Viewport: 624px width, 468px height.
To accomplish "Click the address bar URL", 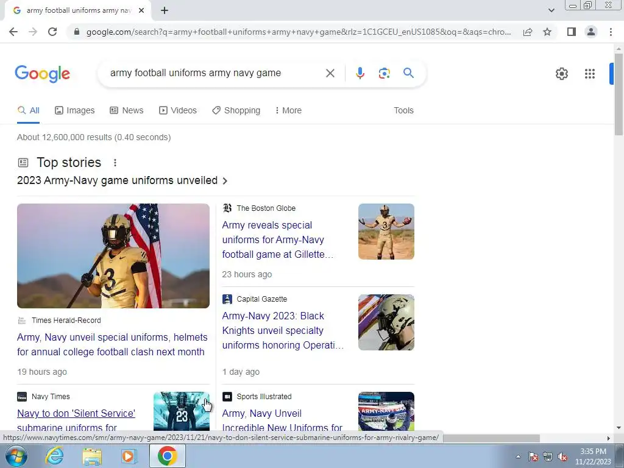I will [299, 32].
